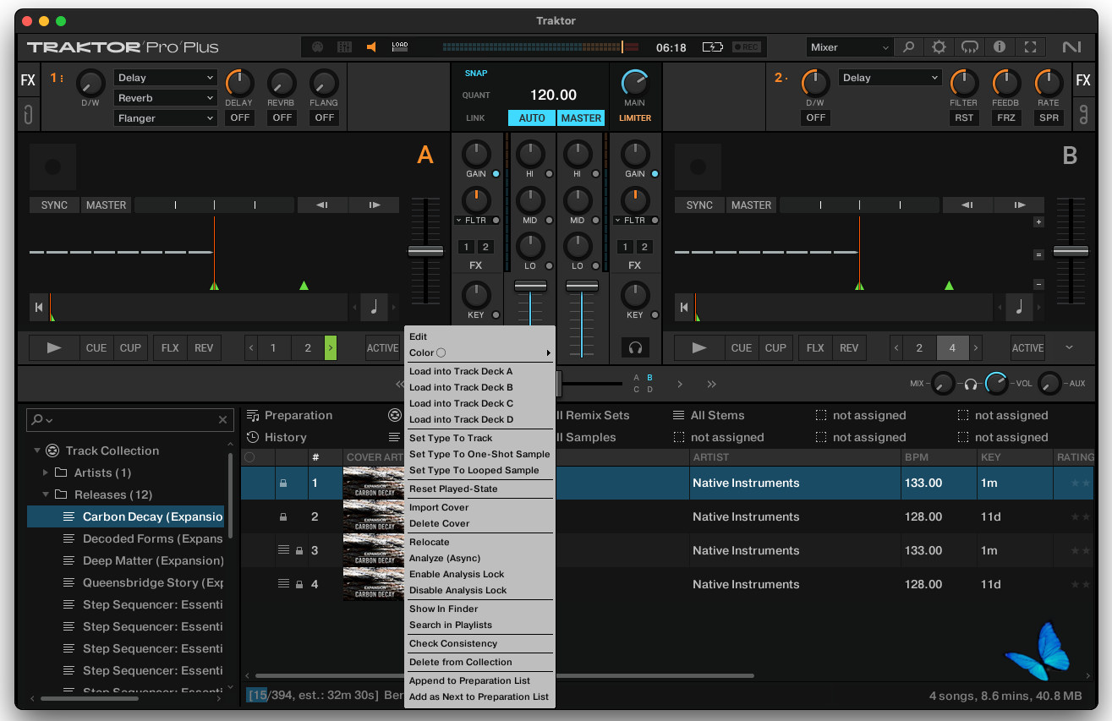Image resolution: width=1112 pixels, height=721 pixels.
Task: Click the beat note icon on Deck B
Action: coord(1019,308)
